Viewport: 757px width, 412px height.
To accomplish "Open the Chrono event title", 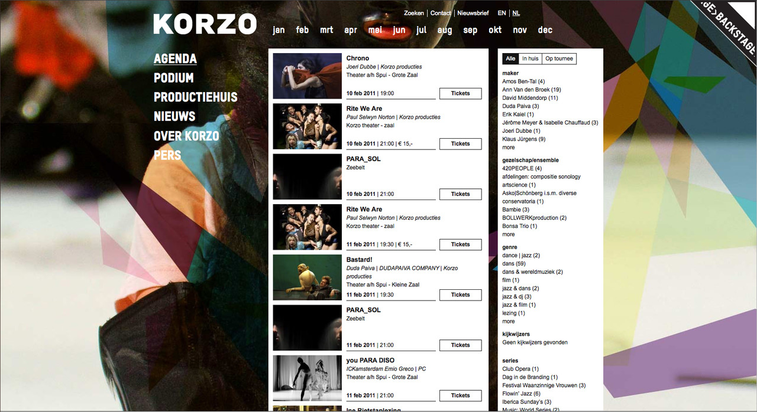I will [358, 58].
